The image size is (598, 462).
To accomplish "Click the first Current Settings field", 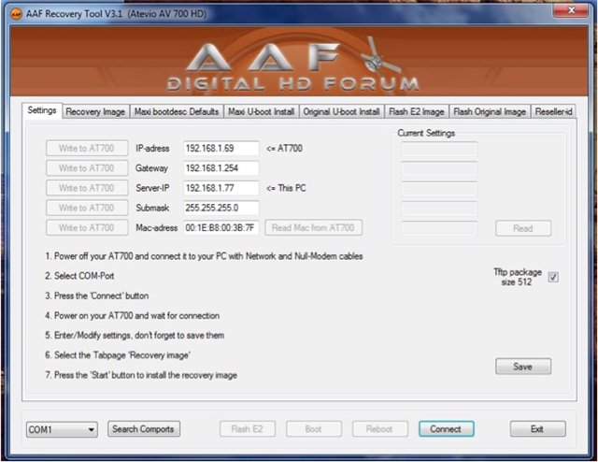I will pyautogui.click(x=439, y=150).
